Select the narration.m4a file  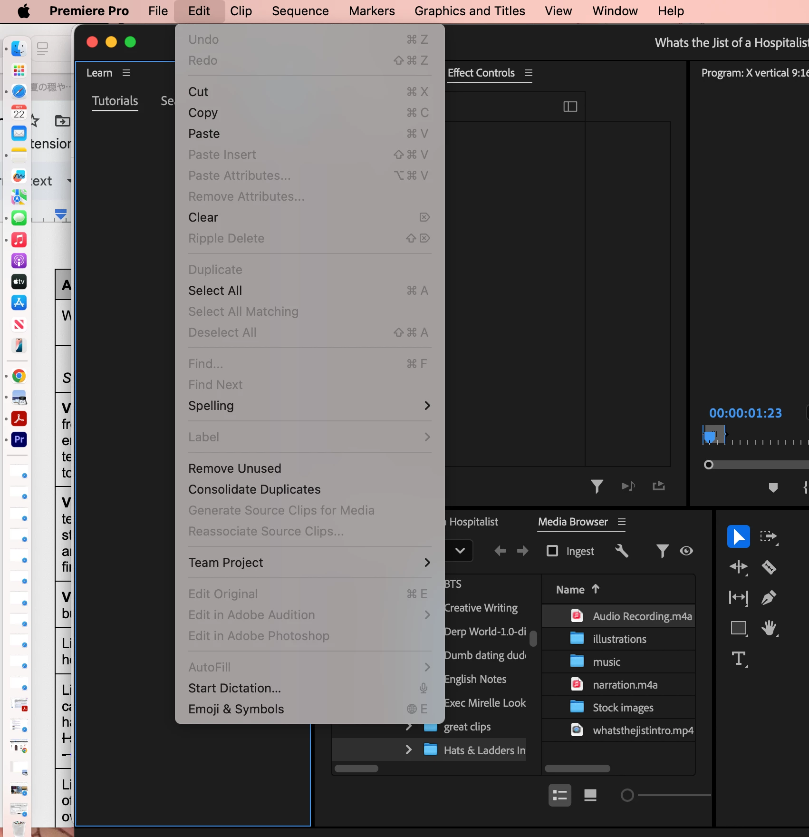[618, 684]
